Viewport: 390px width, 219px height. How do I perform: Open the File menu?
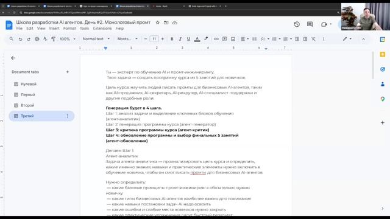[x=19, y=29]
